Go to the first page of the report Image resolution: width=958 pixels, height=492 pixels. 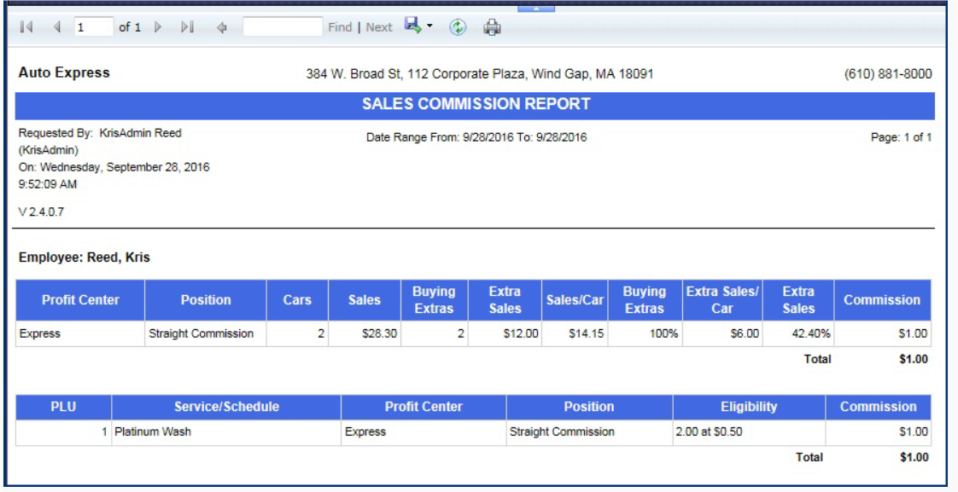pyautogui.click(x=26, y=27)
